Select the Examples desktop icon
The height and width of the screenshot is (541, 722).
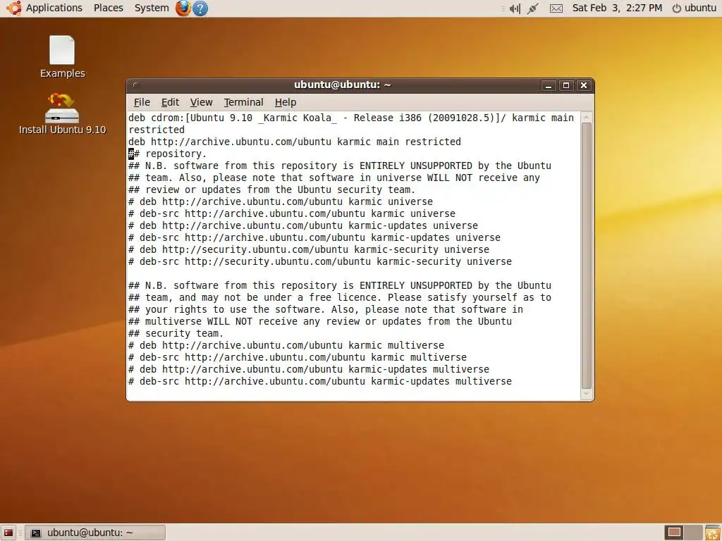coord(62,57)
